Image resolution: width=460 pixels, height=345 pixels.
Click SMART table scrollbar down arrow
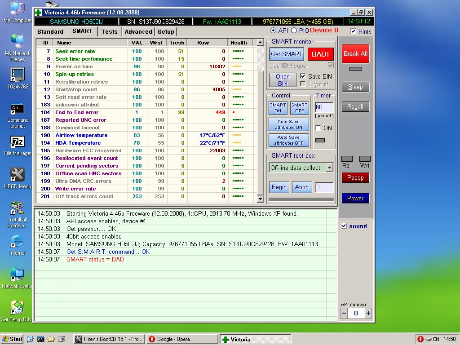[260, 199]
